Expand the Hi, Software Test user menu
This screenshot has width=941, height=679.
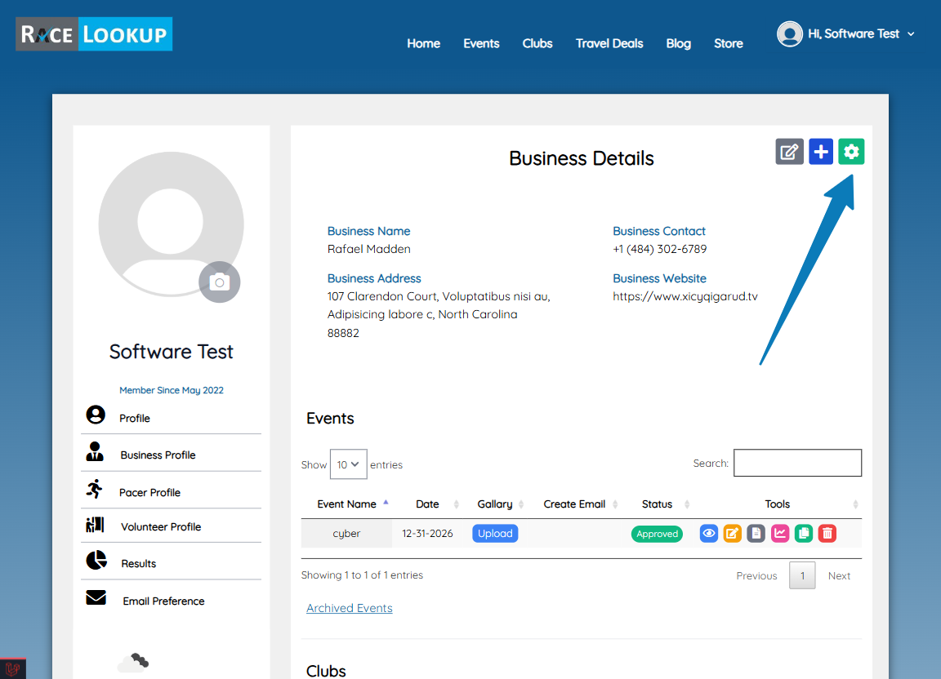coord(846,34)
